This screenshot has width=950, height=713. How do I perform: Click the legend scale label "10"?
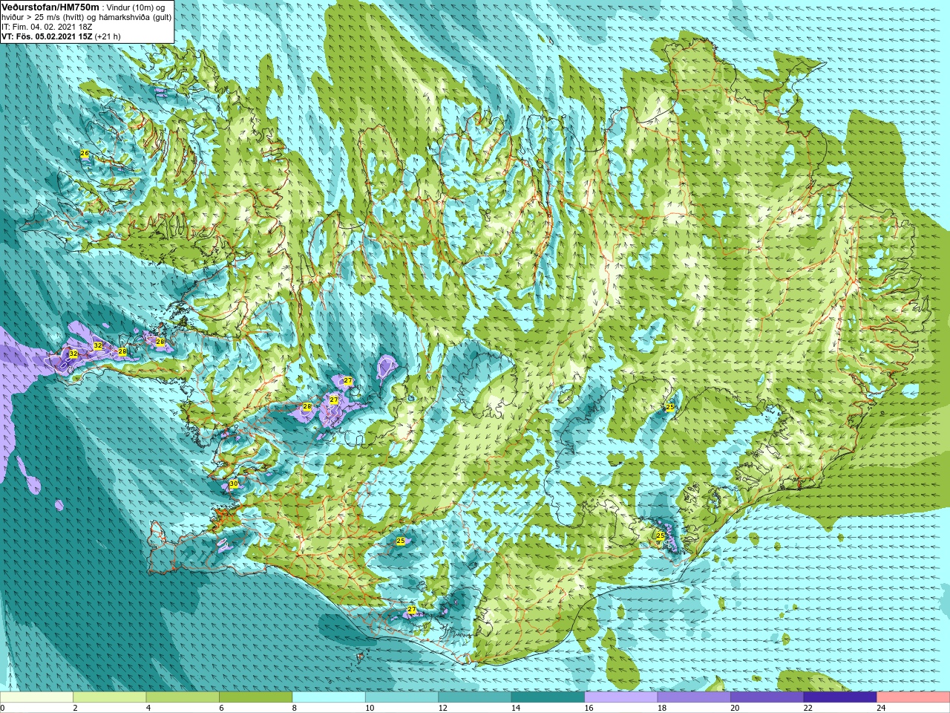pyautogui.click(x=370, y=708)
